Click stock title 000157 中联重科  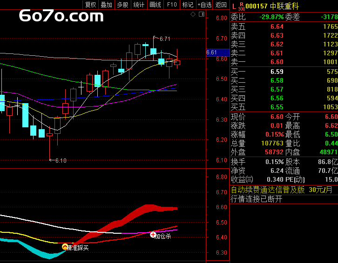[272, 6]
